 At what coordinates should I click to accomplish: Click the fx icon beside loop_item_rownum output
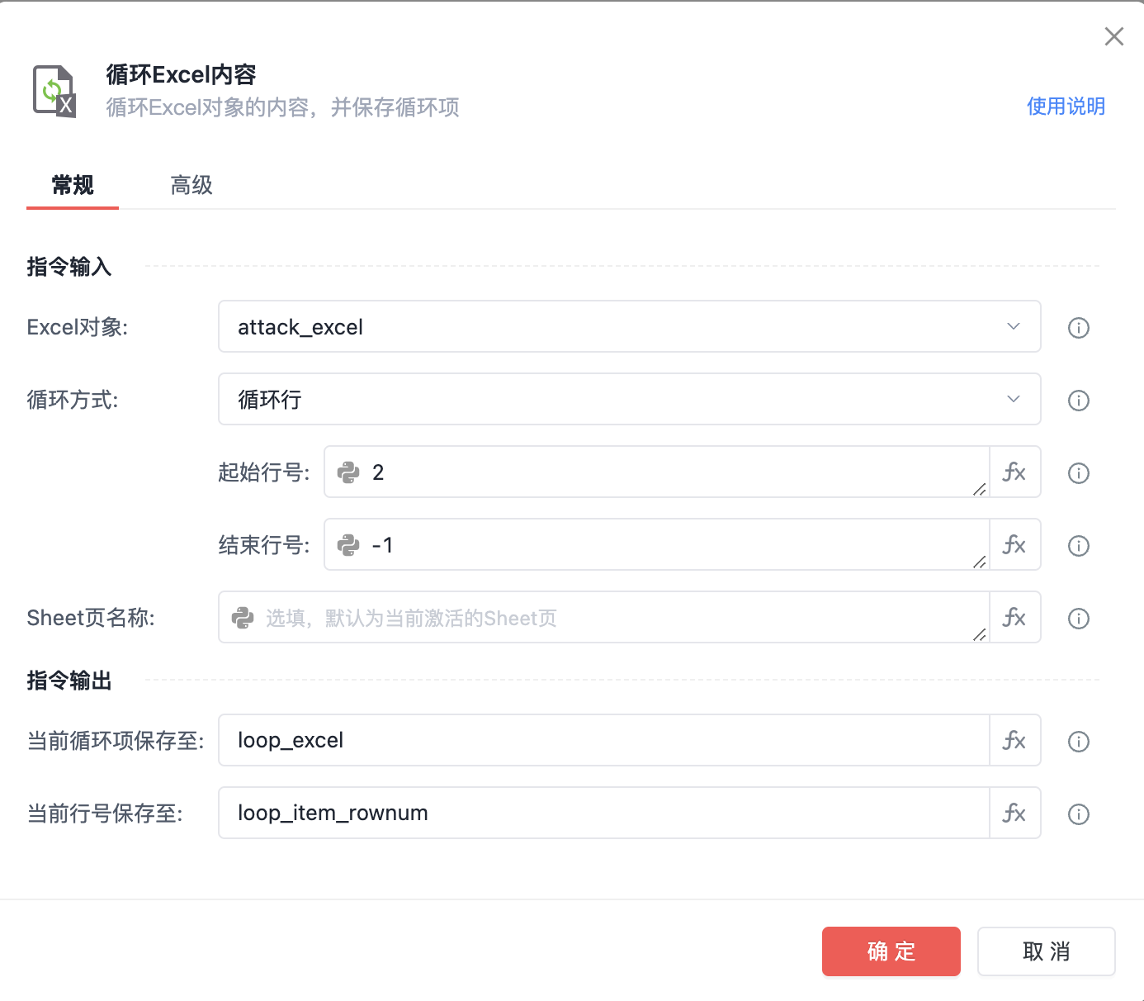click(x=1014, y=813)
